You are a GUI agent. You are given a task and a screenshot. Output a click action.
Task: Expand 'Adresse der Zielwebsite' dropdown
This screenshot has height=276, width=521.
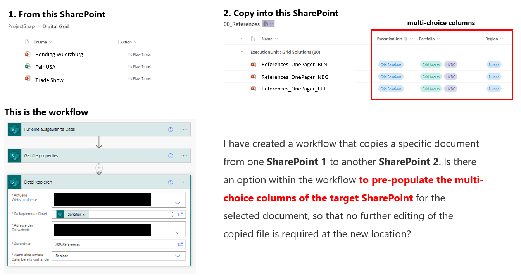click(x=178, y=233)
